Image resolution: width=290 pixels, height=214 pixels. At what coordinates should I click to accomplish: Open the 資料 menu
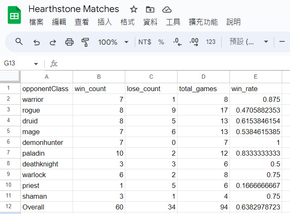150,22
